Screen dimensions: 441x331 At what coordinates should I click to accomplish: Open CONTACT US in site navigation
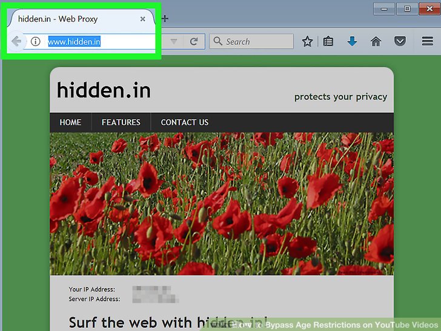(x=185, y=122)
